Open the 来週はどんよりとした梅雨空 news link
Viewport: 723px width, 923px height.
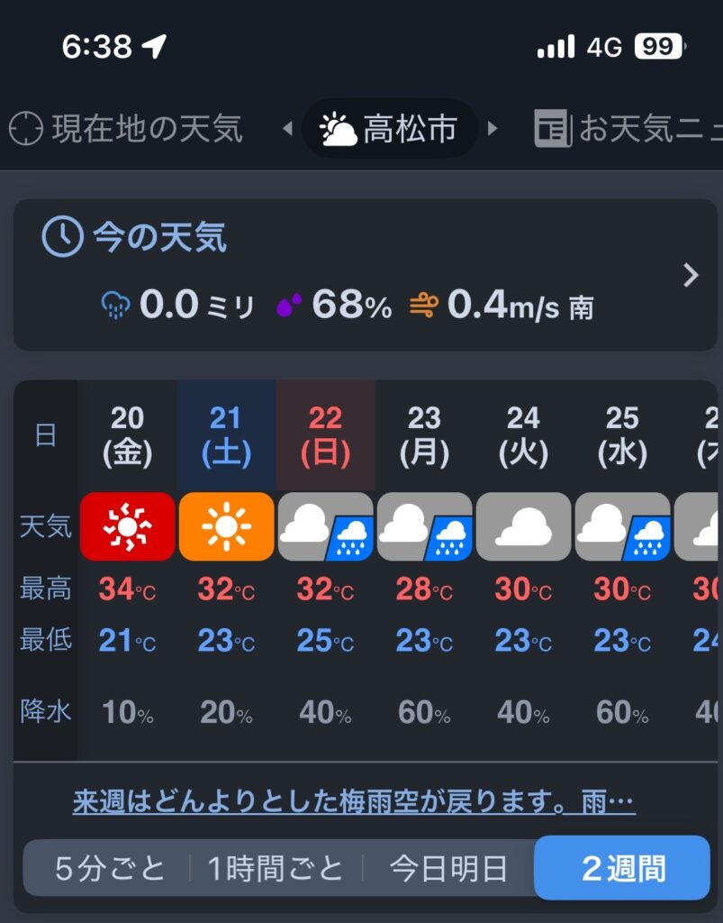click(x=354, y=801)
